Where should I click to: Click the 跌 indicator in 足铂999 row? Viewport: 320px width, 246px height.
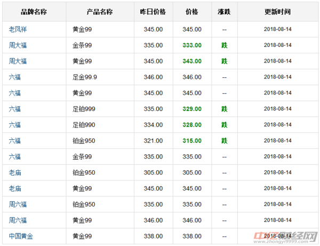(x=224, y=109)
